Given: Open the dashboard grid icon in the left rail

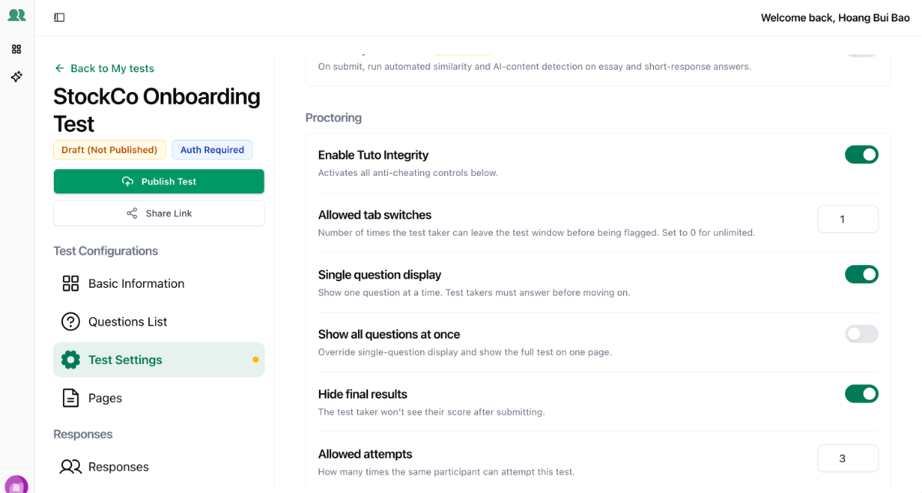Looking at the screenshot, I should coord(16,49).
